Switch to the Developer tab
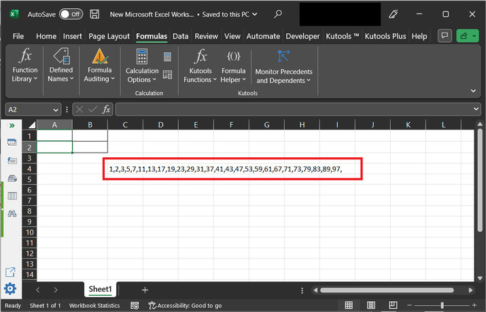The height and width of the screenshot is (312, 486). [302, 36]
